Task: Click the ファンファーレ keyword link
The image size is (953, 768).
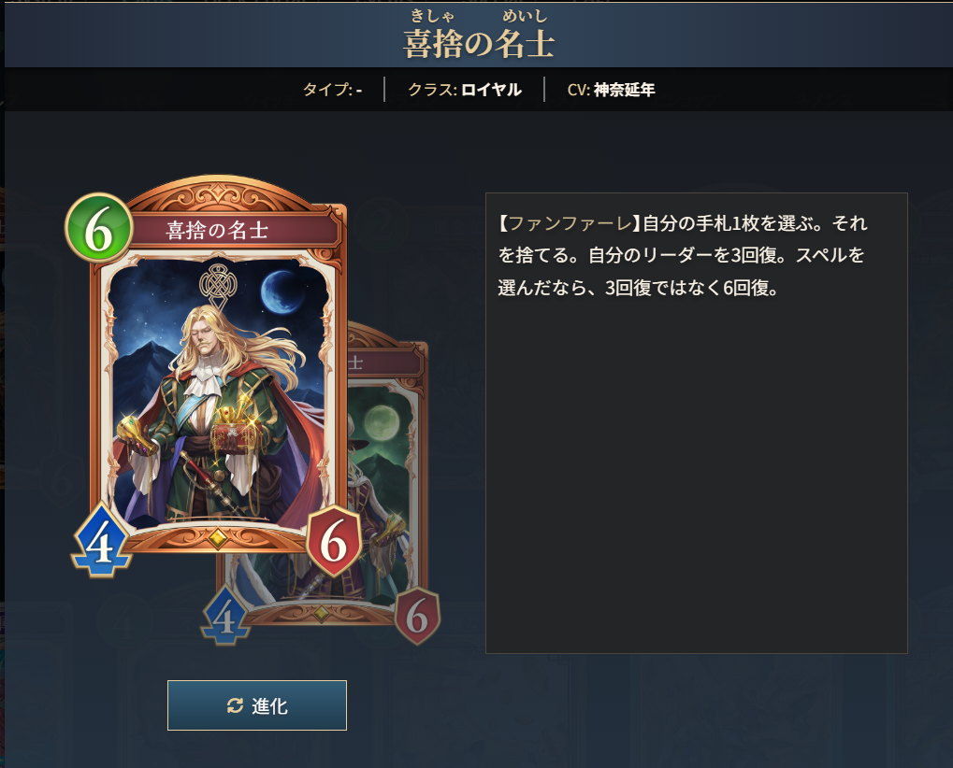Action: click(570, 223)
